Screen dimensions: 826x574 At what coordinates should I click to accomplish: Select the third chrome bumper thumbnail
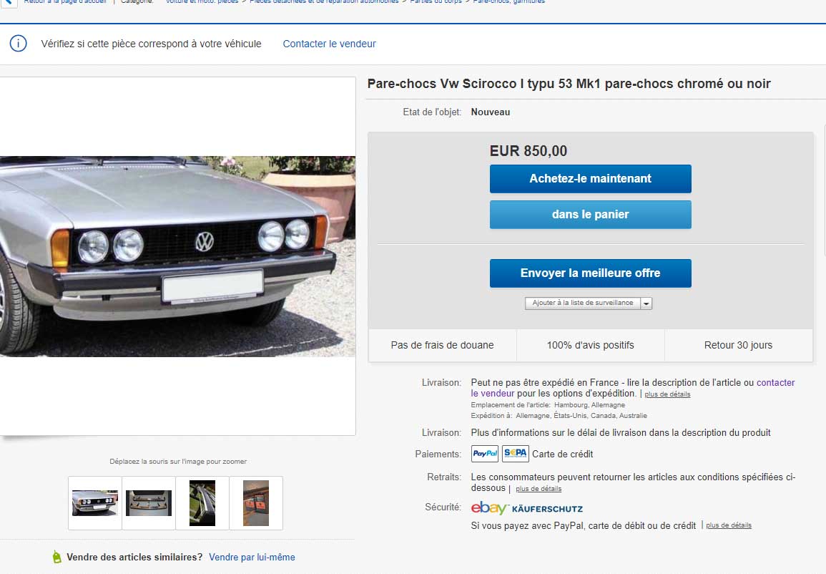pos(202,503)
